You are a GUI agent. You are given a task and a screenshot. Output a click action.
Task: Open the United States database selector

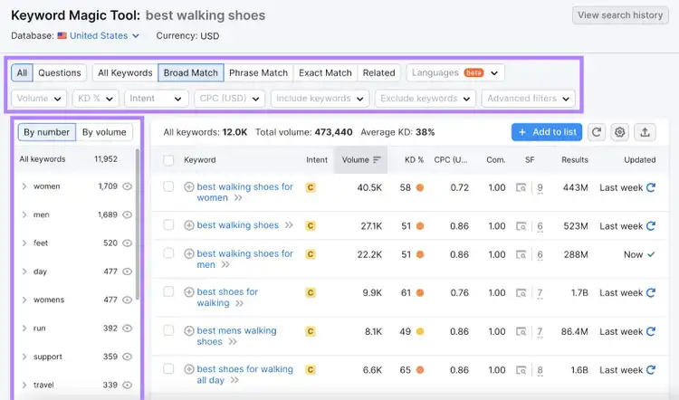[x=99, y=36]
